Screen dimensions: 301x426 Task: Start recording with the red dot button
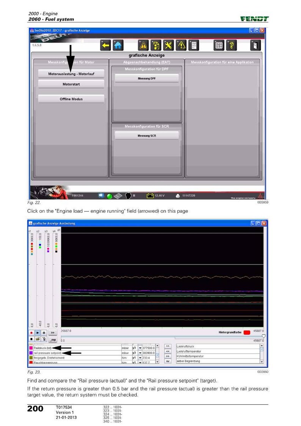tap(31, 332)
